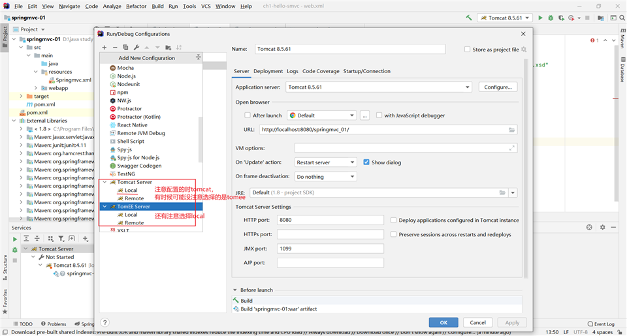The width and height of the screenshot is (627, 336).
Task: Open the Default browser dropdown
Action: click(x=321, y=115)
